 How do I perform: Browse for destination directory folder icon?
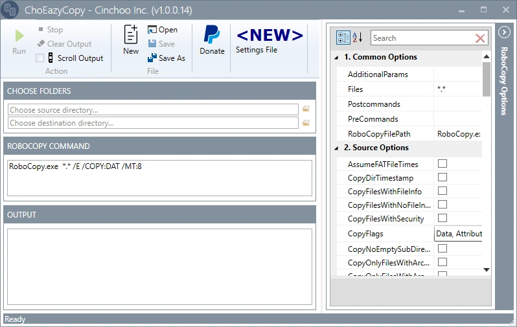[x=306, y=122]
